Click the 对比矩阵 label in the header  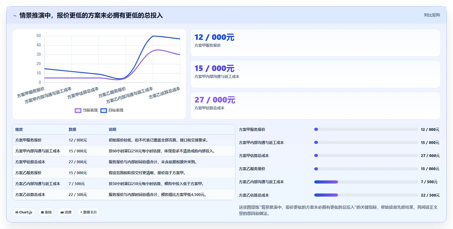[432, 15]
